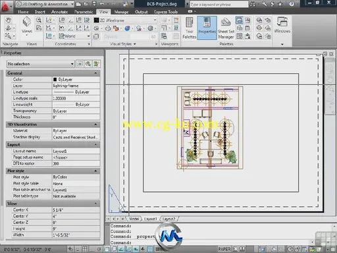Open the Tool Palettes panel
This screenshot has width=337, height=253.
[x=189, y=28]
